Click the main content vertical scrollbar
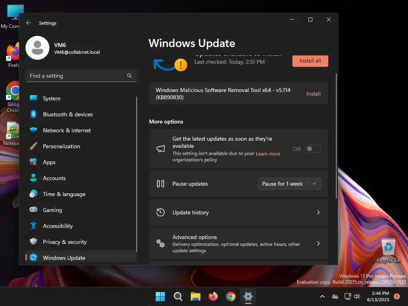This screenshot has width=408, height=306. click(x=336, y=136)
